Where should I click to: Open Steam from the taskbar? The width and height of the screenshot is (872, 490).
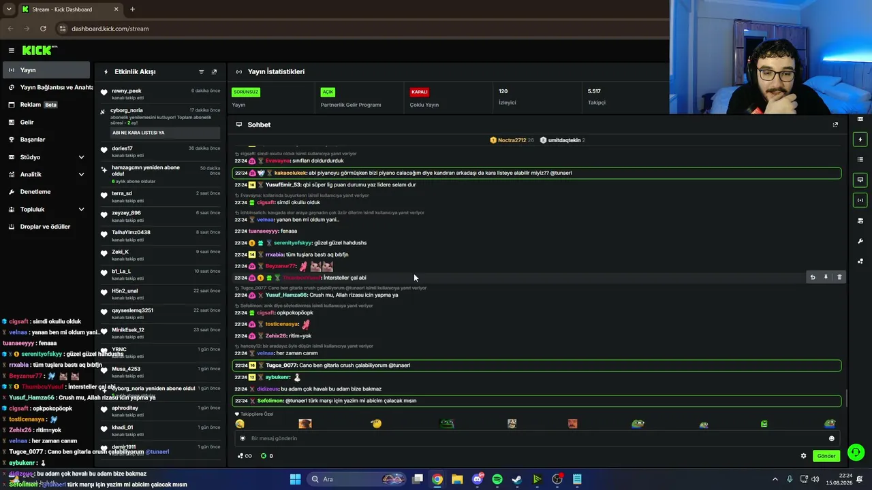(x=517, y=479)
